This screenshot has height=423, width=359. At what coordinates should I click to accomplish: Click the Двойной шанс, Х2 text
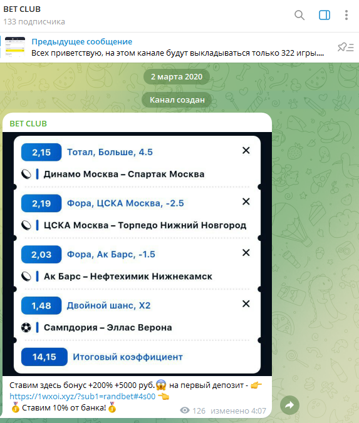coord(108,305)
